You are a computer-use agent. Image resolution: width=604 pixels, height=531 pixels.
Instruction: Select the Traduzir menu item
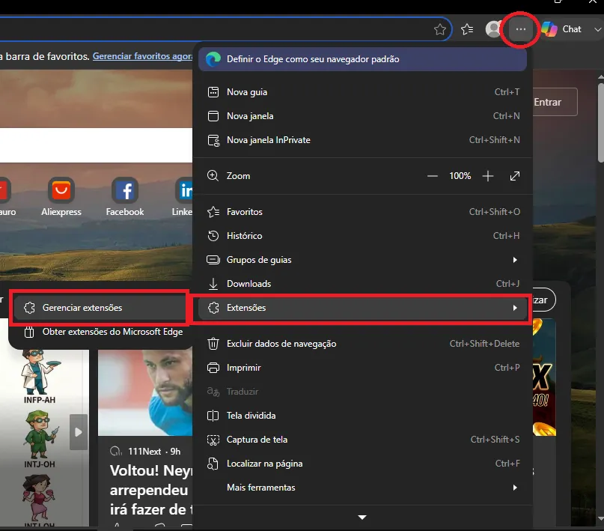362,392
